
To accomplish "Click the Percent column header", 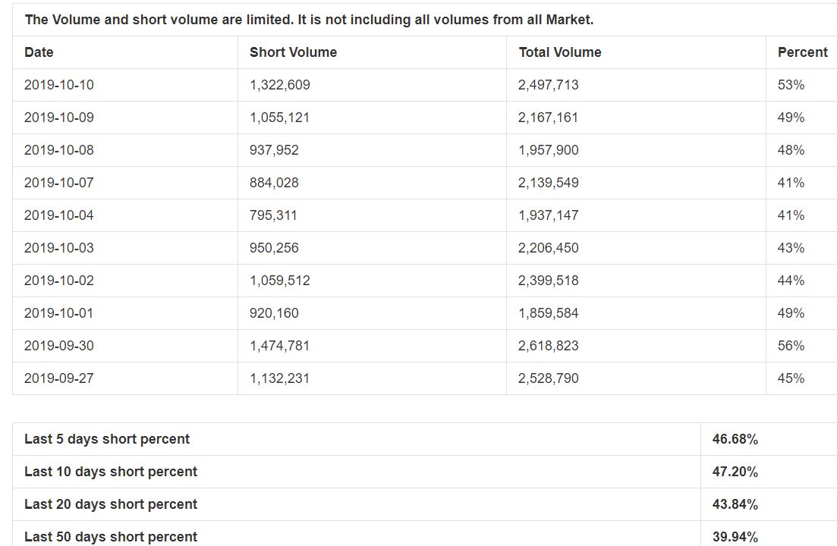I will (802, 52).
